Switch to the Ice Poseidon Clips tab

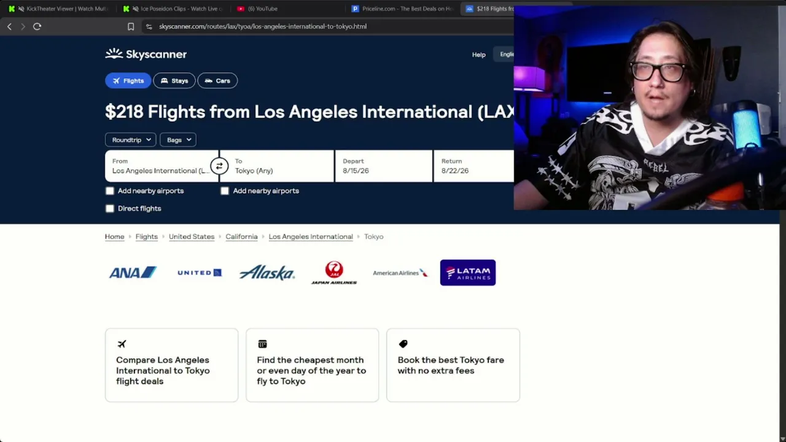click(x=173, y=9)
